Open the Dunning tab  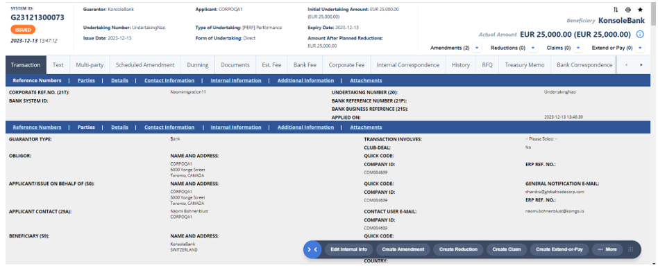198,65
